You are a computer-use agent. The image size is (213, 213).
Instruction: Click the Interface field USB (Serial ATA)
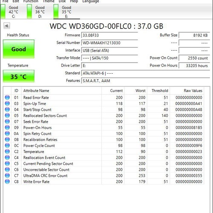109,50
